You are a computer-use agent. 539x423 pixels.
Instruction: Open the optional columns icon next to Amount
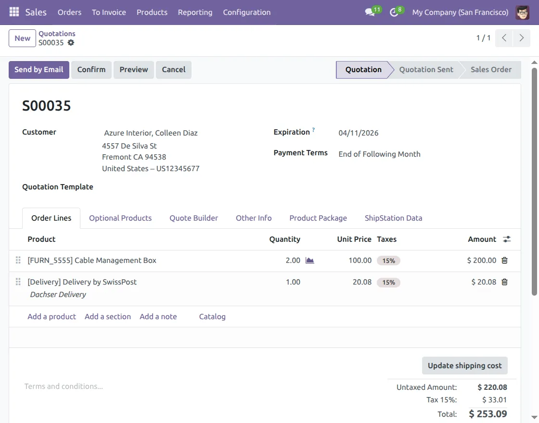click(x=507, y=239)
